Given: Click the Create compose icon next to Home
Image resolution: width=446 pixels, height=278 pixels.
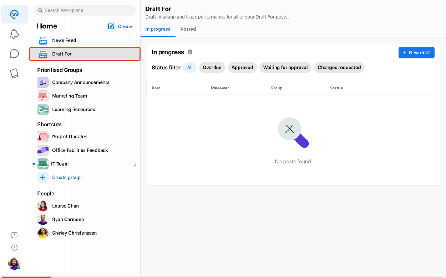Looking at the screenshot, I should click(112, 26).
